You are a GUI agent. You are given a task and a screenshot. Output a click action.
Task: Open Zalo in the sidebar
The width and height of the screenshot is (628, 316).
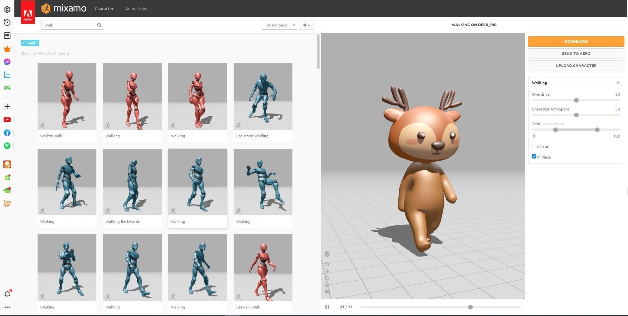[x=7, y=75]
